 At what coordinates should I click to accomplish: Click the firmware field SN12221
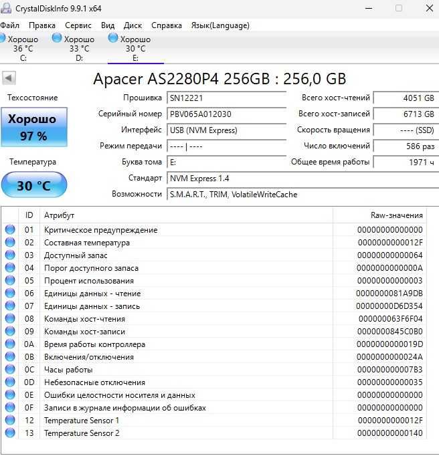(x=226, y=98)
